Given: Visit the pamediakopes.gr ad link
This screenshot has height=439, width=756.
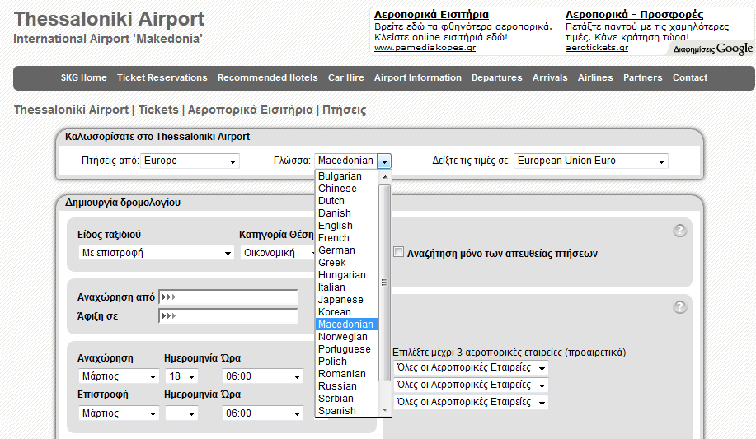Looking at the screenshot, I should point(425,48).
